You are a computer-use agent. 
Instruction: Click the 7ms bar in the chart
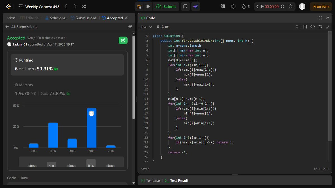pyautogui.click(x=111, y=147)
